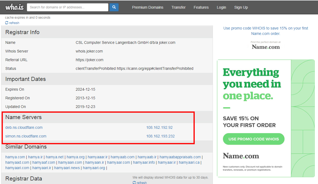Open similar domain hamyaan.ir
Viewport: 318px width, 184px height.
(x=95, y=162)
